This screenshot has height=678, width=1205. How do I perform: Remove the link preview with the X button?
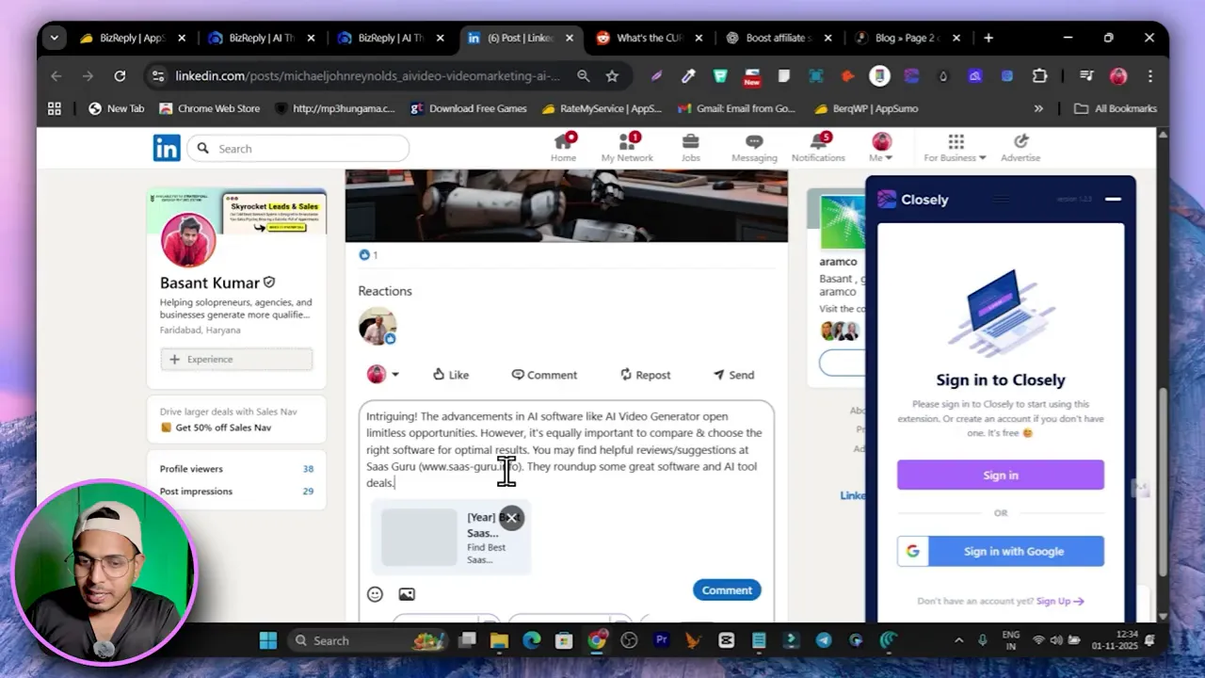point(511,517)
